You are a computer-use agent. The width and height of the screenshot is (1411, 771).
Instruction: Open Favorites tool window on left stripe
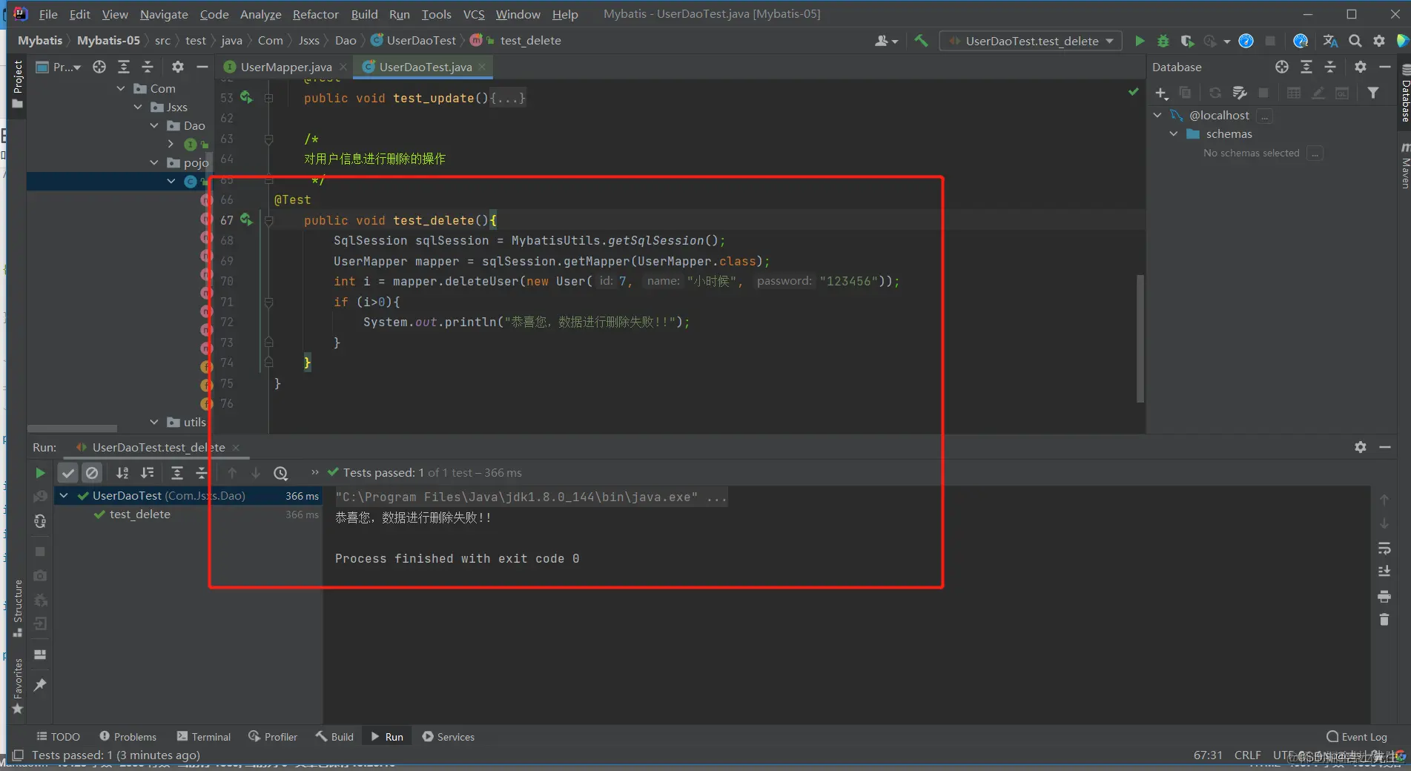click(x=18, y=686)
